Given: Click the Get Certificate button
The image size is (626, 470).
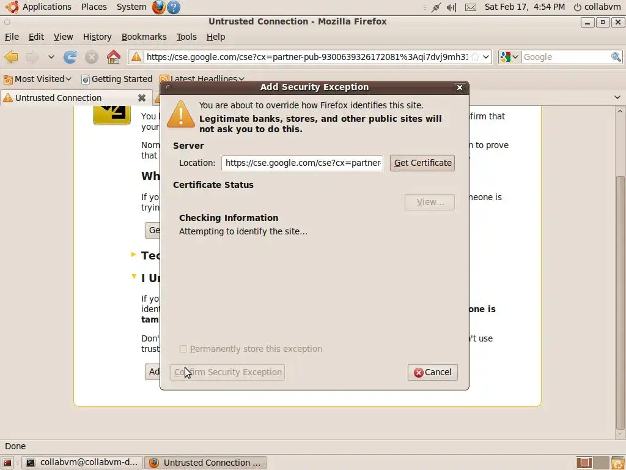Looking at the screenshot, I should [422, 163].
